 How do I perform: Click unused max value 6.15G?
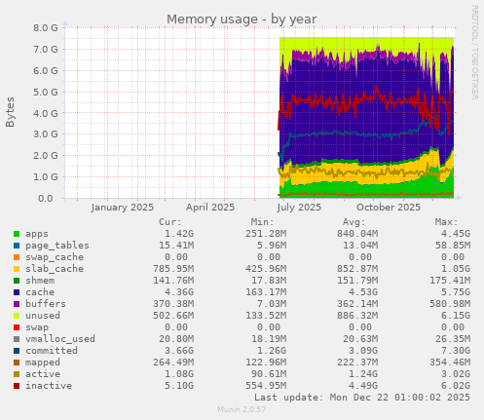pos(455,316)
